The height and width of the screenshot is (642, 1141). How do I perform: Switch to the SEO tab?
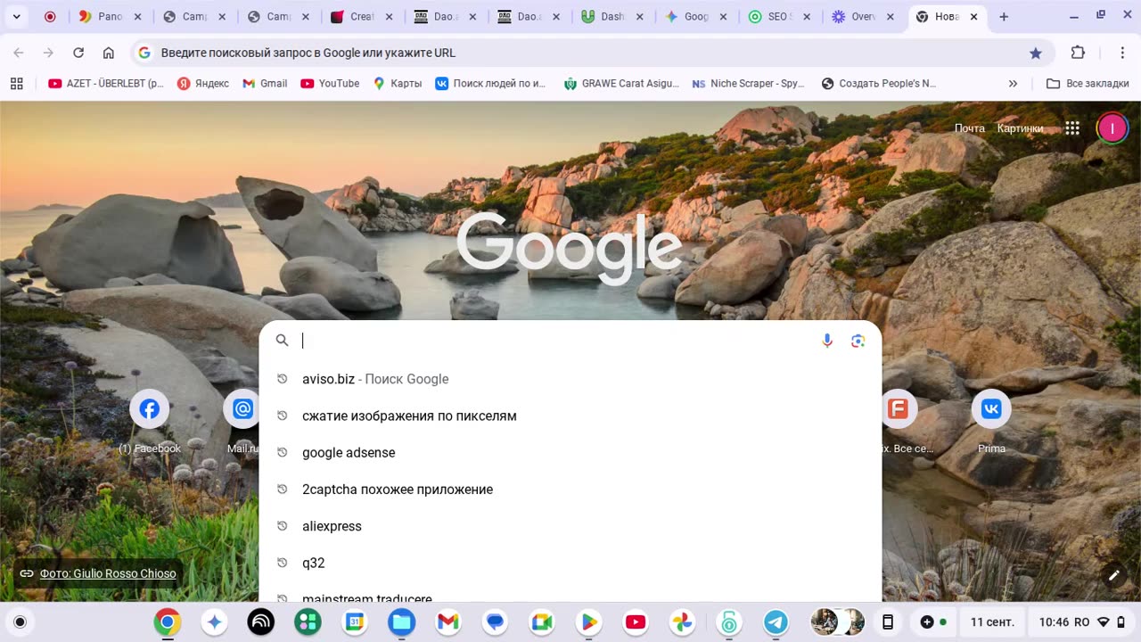coord(780,16)
